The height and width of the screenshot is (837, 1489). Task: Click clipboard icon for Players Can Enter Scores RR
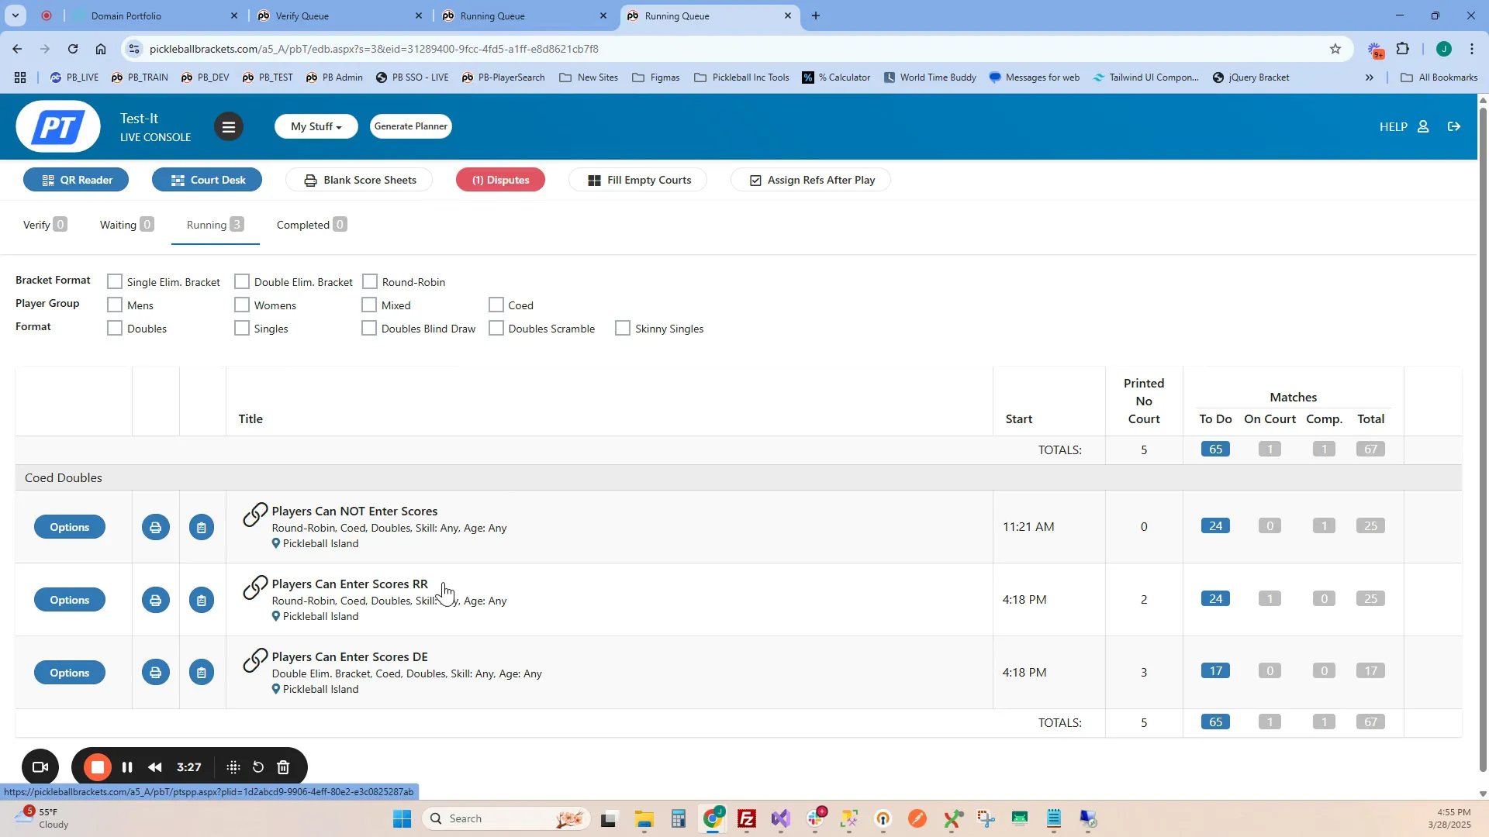click(202, 601)
